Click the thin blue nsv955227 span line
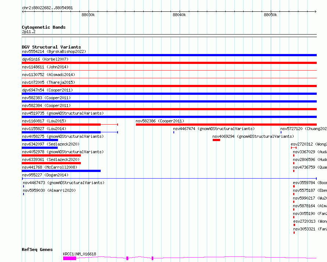 [x=169, y=179]
